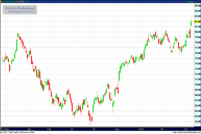This screenshot has height=134, width=201.
Task: Select the 'máj.' marker on time axis
Action: tap(50, 128)
